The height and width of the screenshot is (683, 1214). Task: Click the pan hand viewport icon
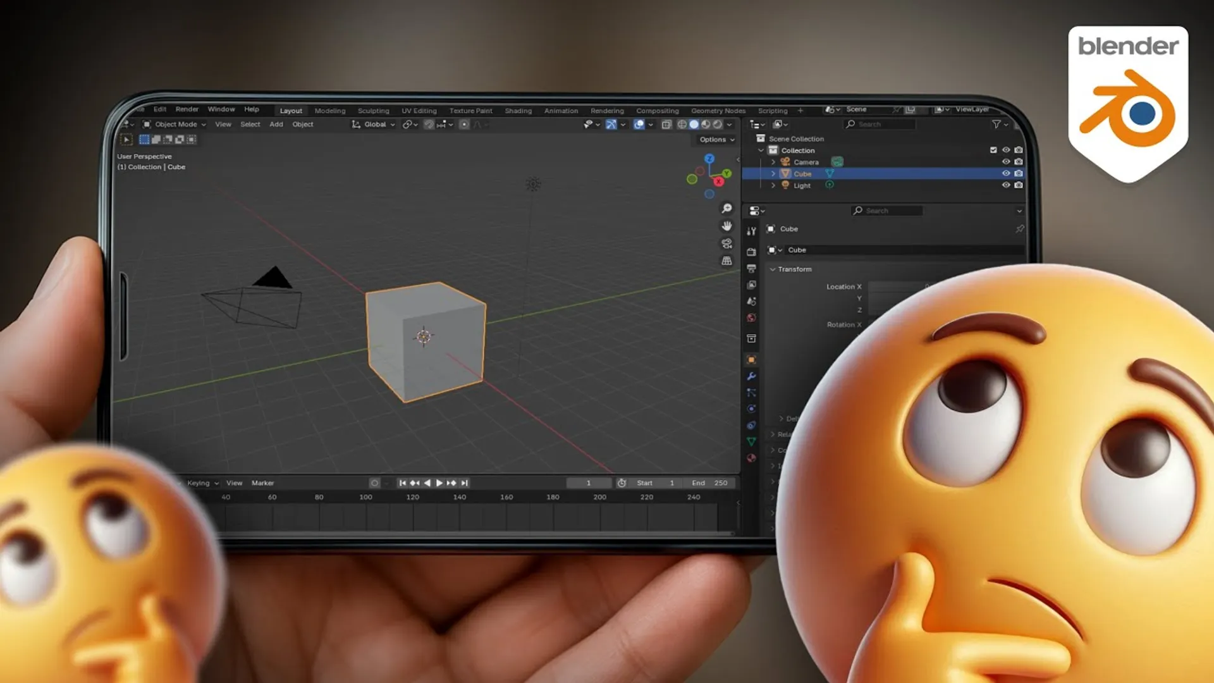(x=727, y=226)
